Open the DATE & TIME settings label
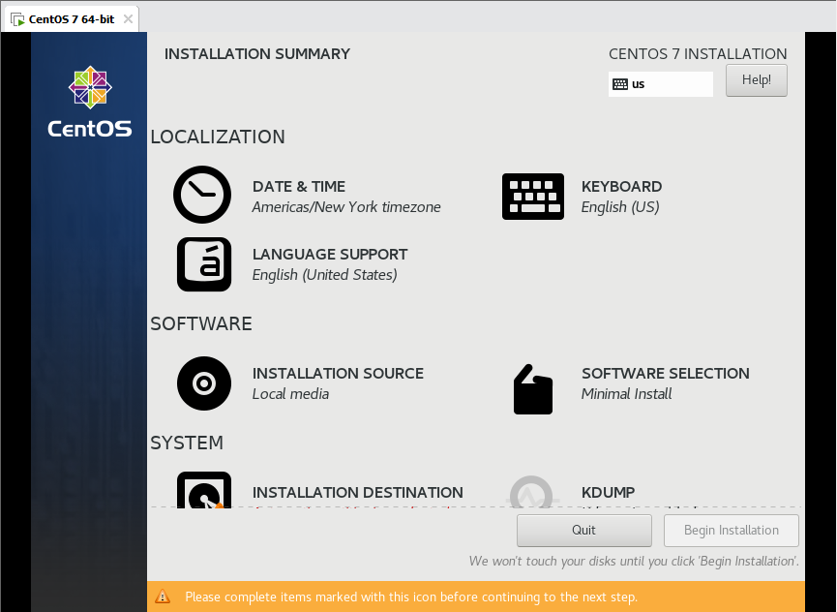 coord(299,186)
